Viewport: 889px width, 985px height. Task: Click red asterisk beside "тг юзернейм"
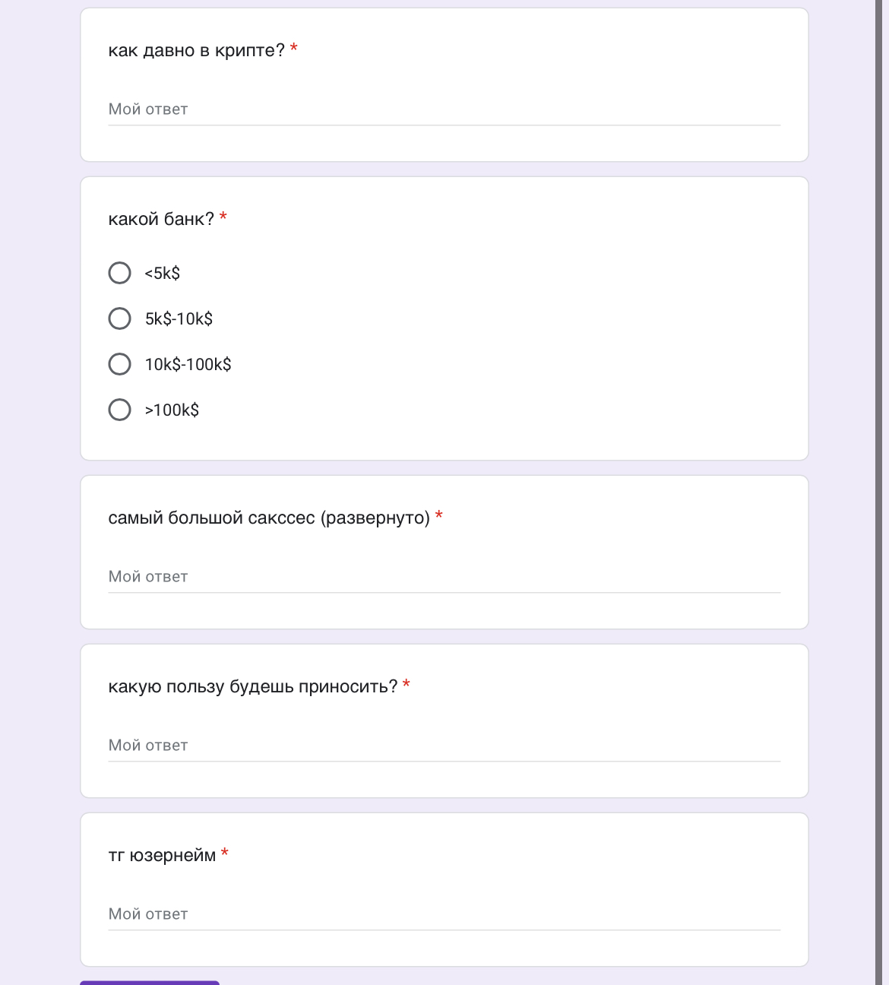(x=225, y=854)
